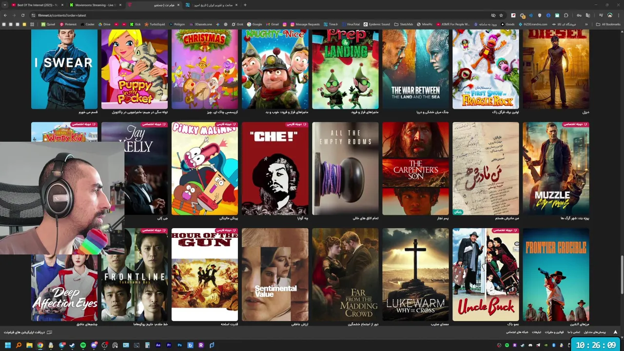Screen dimensions: 624x351
Task: Open Lukewarm Why the Cross poster
Action: pyautogui.click(x=415, y=275)
